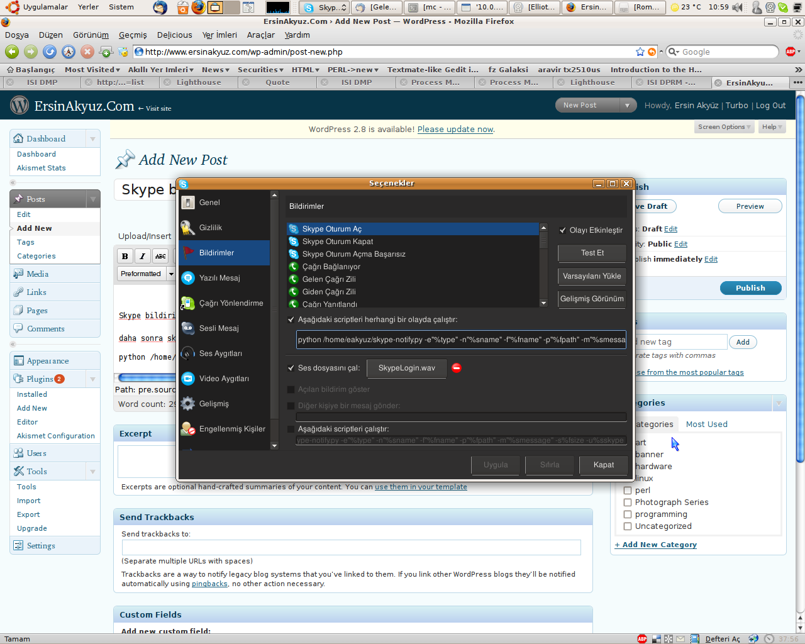805x644 pixels.
Task: Open Çağrı Yönlendirme settings
Action: point(224,303)
